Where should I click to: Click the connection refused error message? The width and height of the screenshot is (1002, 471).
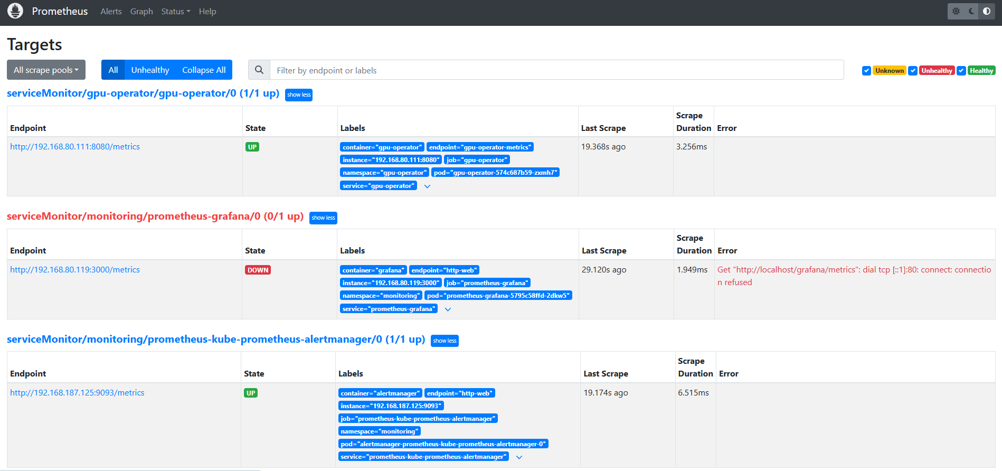[854, 276]
